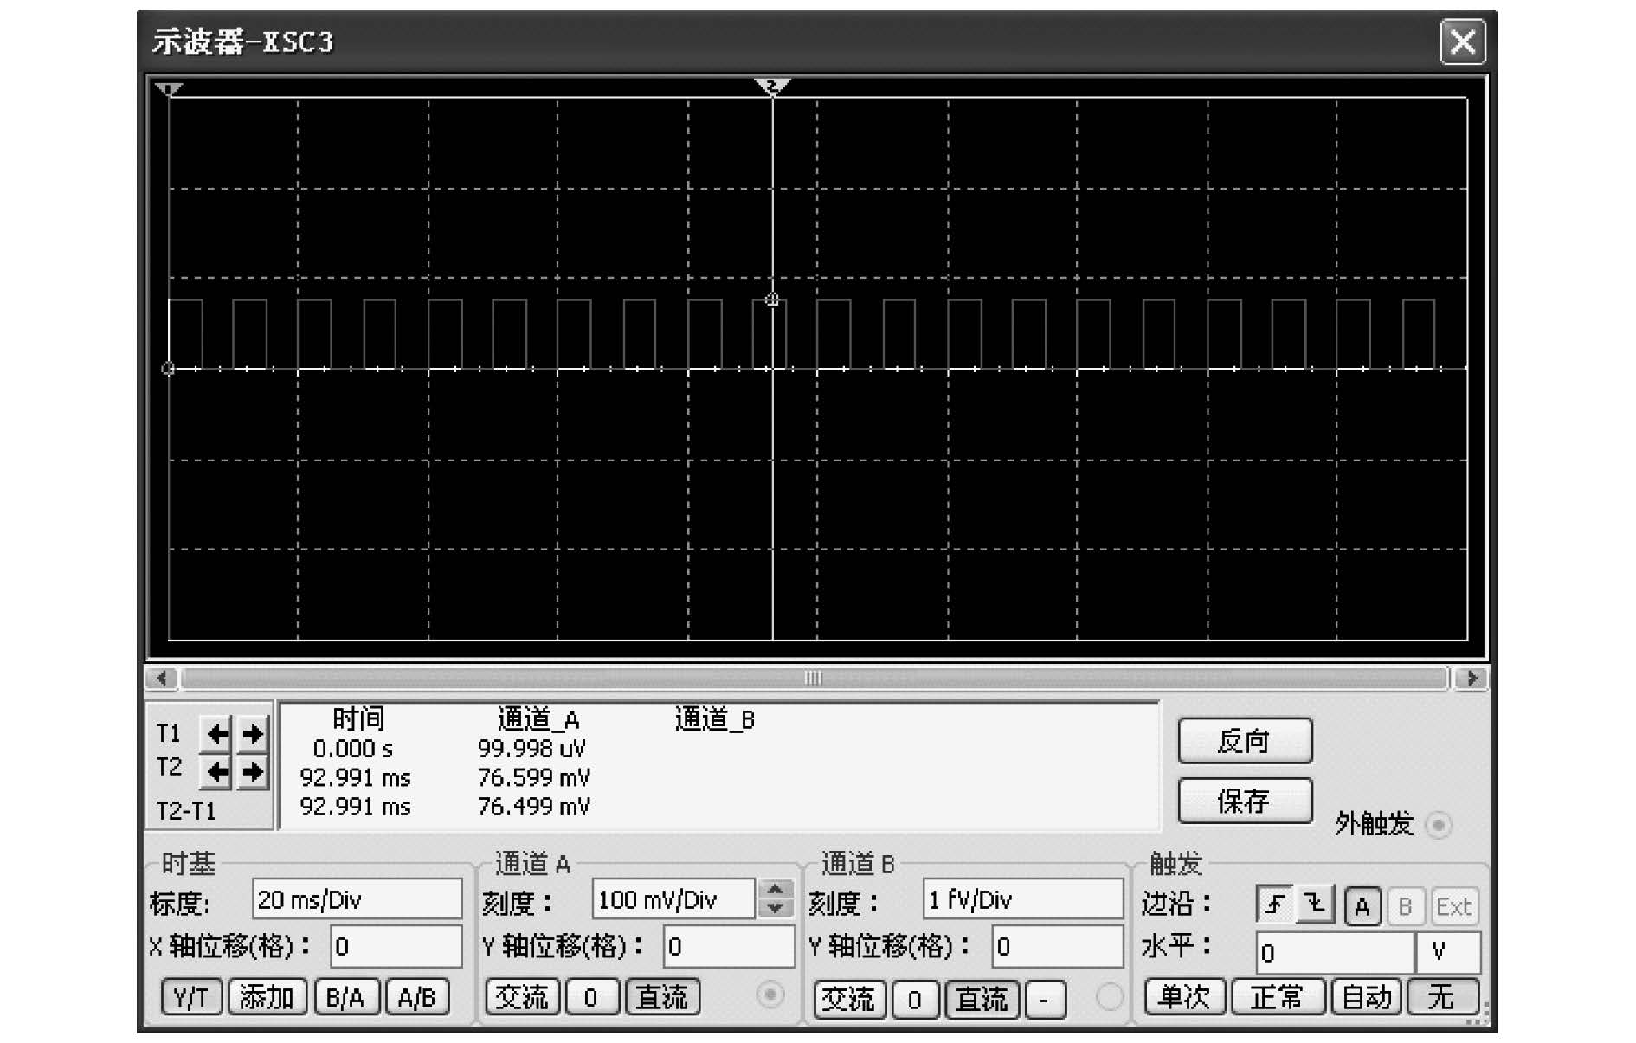The image size is (1636, 1043).
Task: Click Channel B Y axis offset field
Action: (1058, 946)
